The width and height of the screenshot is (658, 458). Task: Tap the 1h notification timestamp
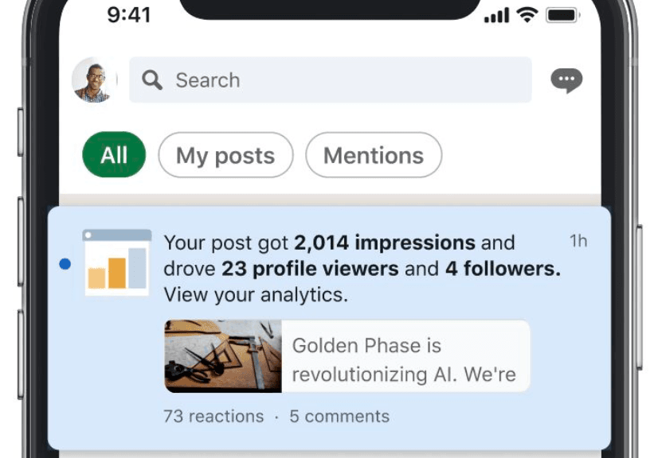coord(578,241)
